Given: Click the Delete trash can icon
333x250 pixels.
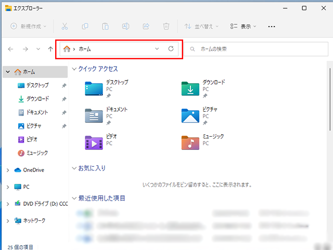Looking at the screenshot, I should (x=166, y=27).
